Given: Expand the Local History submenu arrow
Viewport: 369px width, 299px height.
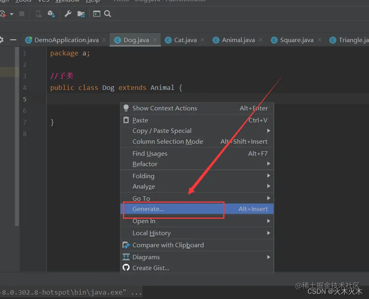Looking at the screenshot, I should (269, 233).
